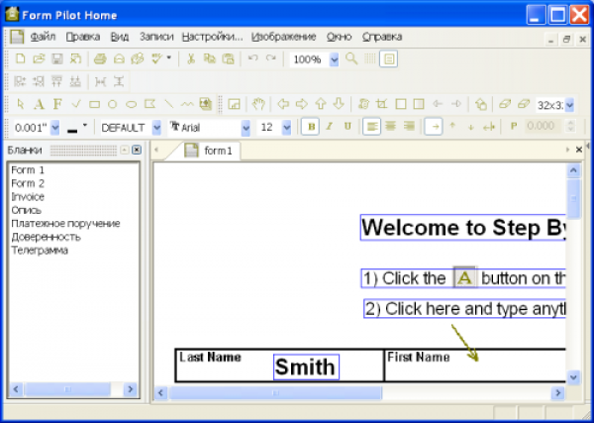Open the Arial font dropdown

pyautogui.click(x=244, y=128)
